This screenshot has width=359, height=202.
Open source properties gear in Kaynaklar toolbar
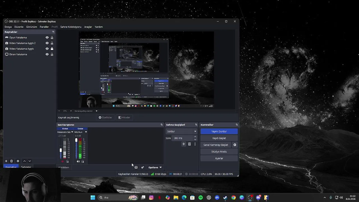point(18,161)
